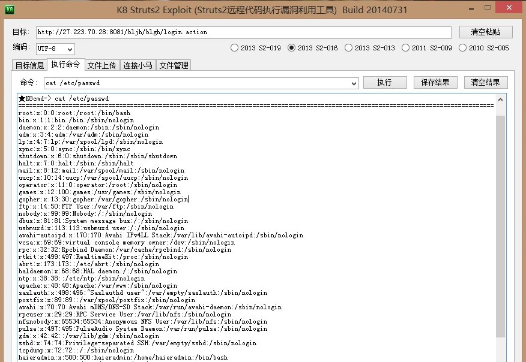The image size is (526, 362).
Task: Click the results scrollbar up arrow
Action: 501,99
